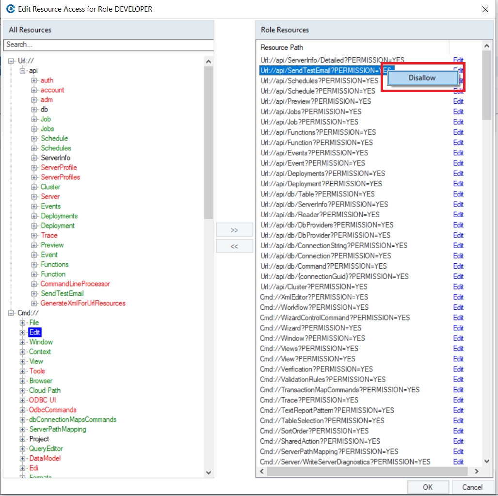Select Url://api/db/Table resource row
This screenshot has height=496, width=498.
tap(317, 194)
